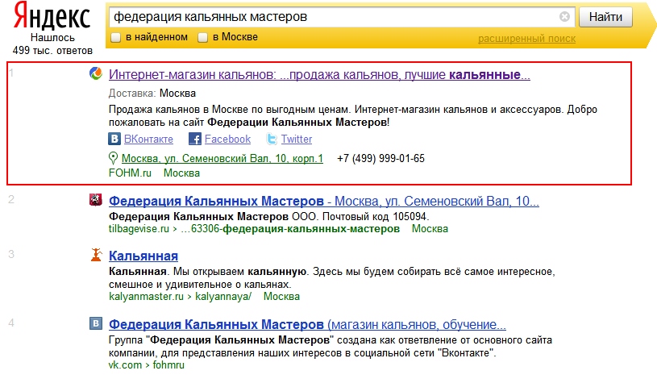
Task: Click snippet 'Продажа кальянов в Москве по выгодным ценам'
Action: (x=229, y=110)
